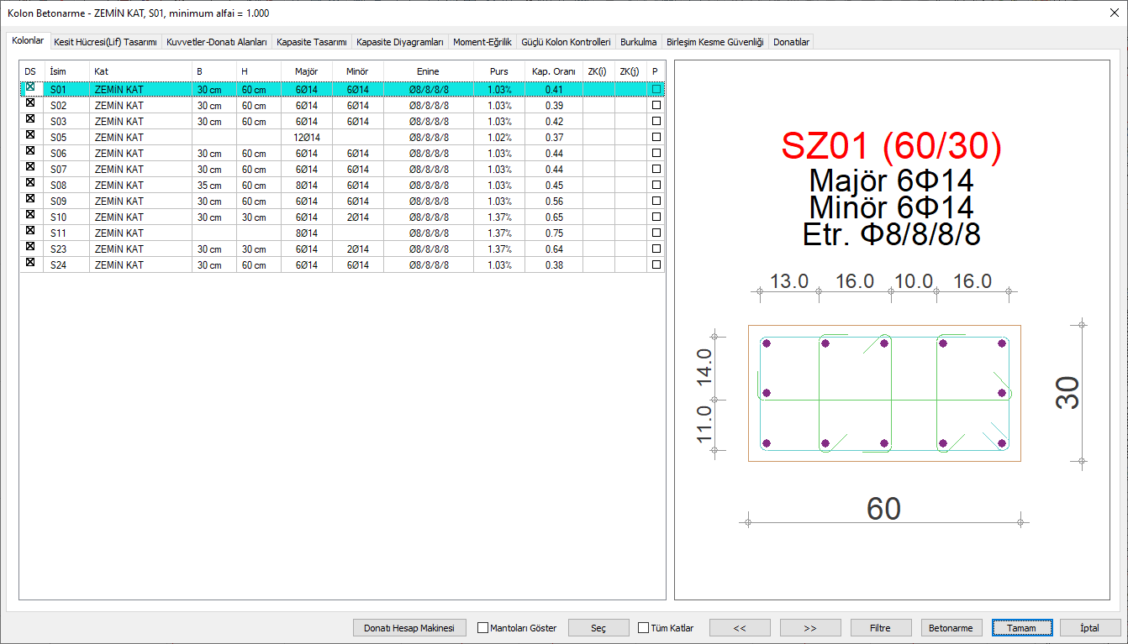Click 12Ø14 major rebar cell of S05
The height and width of the screenshot is (644, 1128).
(306, 137)
